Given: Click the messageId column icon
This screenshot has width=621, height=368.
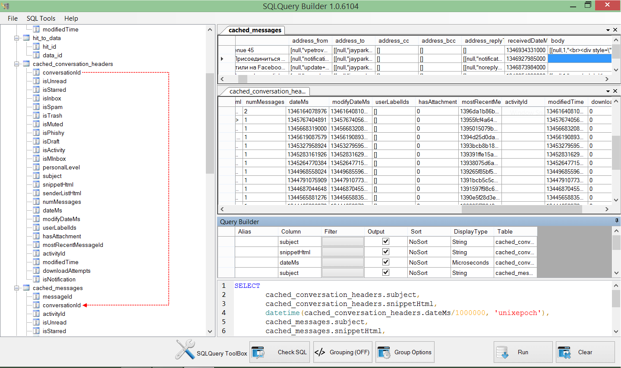Looking at the screenshot, I should [37, 296].
